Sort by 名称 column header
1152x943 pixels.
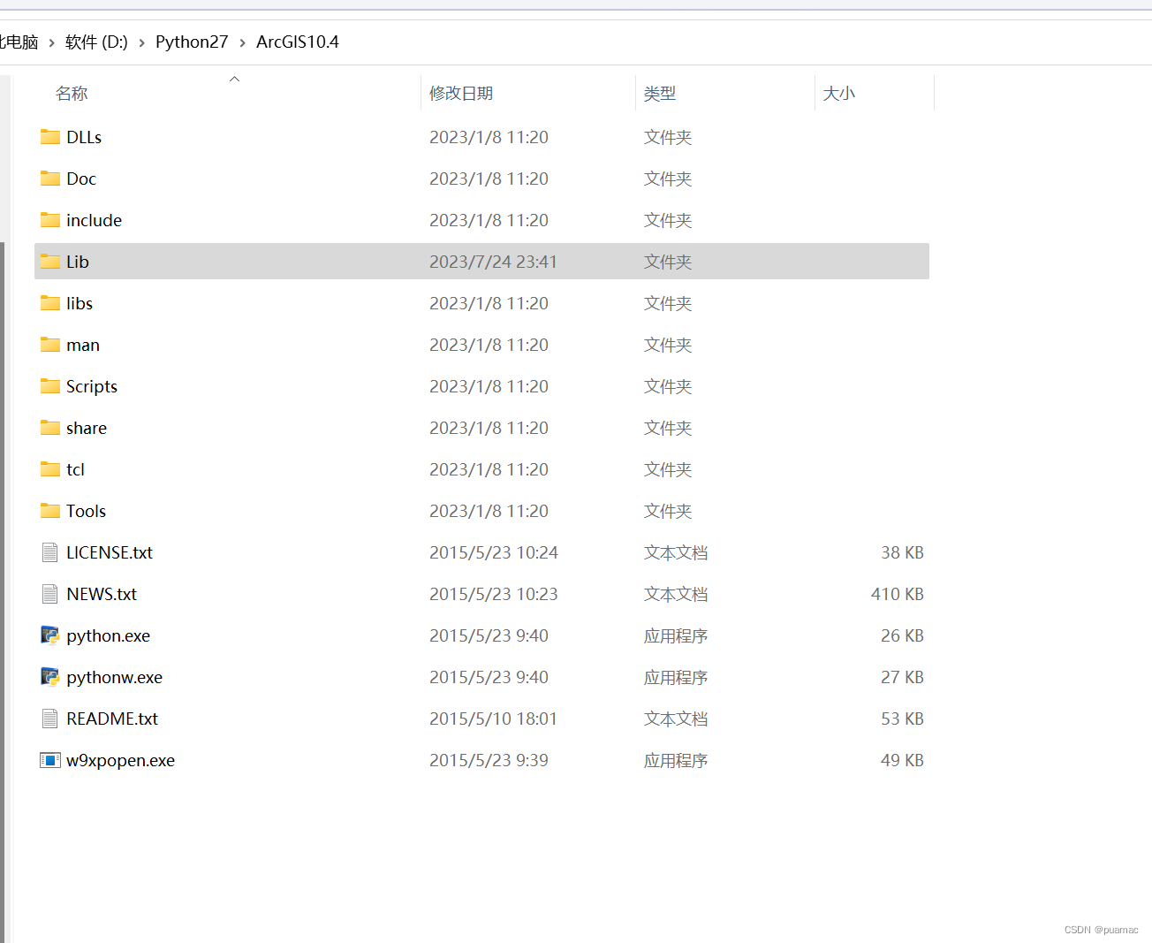(72, 93)
